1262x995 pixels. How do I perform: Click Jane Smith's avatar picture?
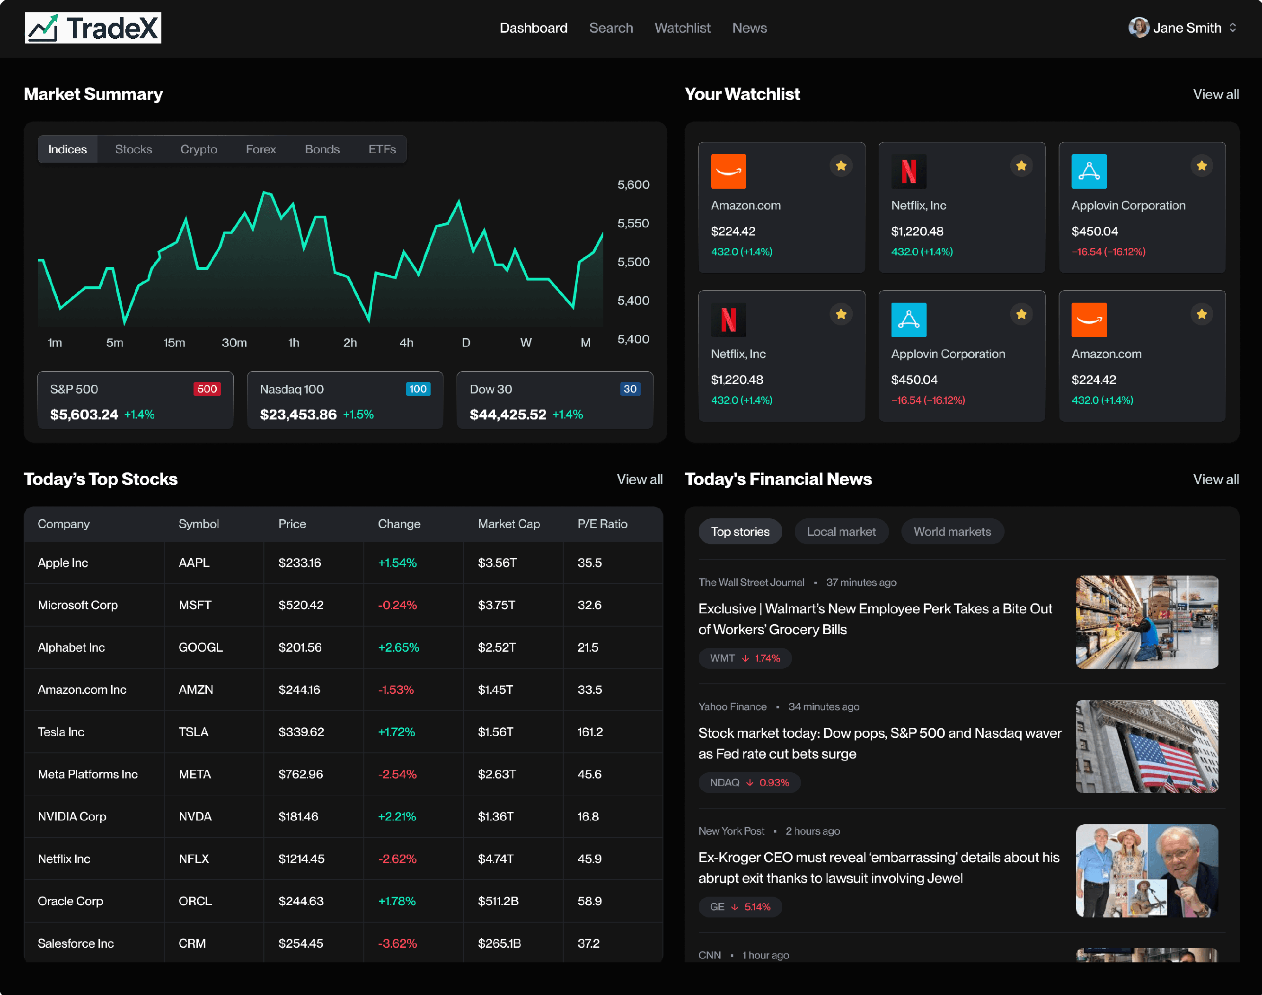(x=1138, y=27)
